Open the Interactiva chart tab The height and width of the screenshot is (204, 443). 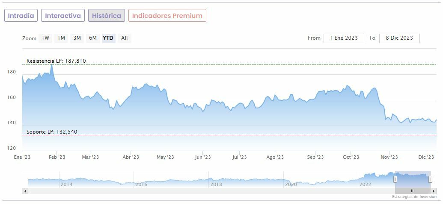click(x=63, y=16)
